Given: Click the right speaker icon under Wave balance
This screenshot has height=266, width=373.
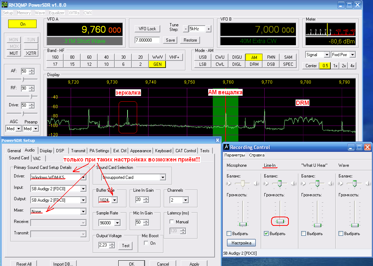Looking at the screenshot, I should (367, 183).
